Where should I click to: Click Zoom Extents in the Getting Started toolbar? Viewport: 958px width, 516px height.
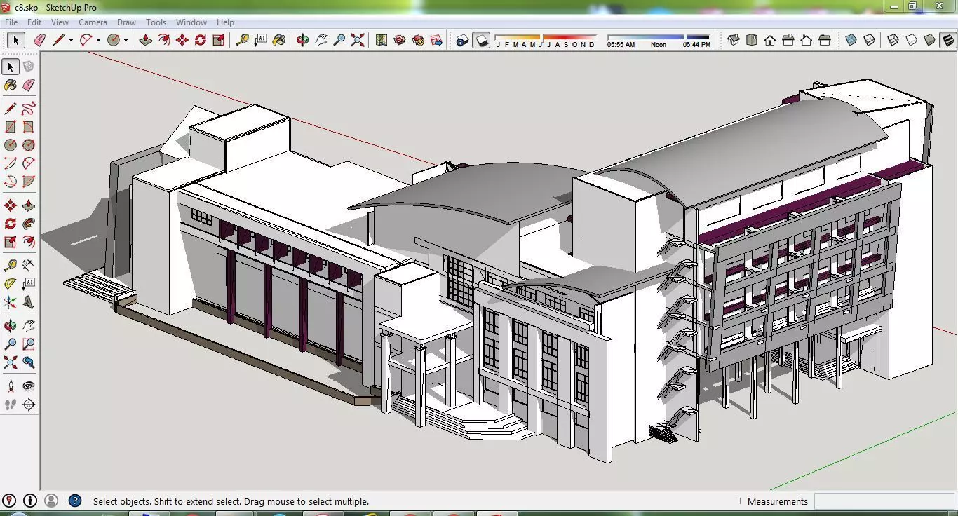point(358,40)
